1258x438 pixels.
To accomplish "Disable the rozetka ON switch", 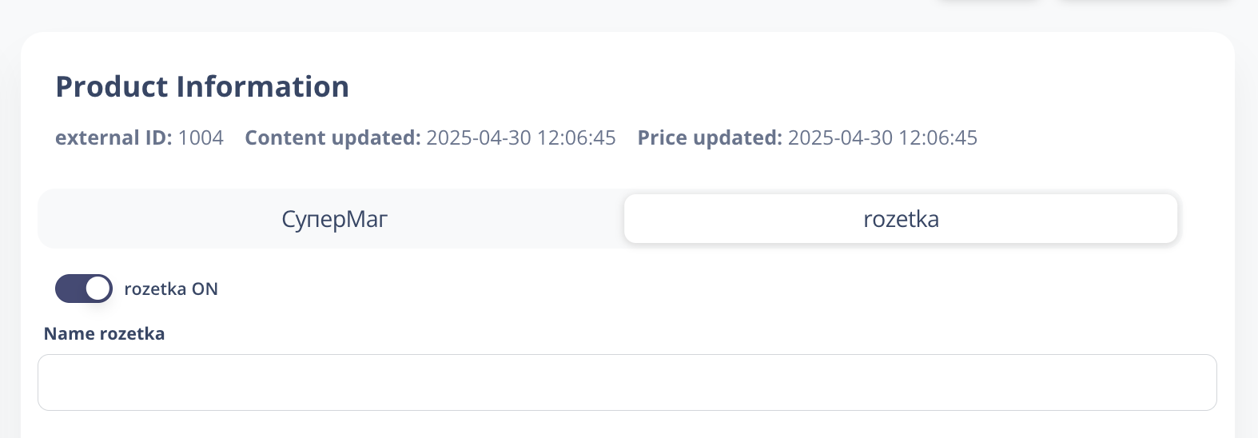I will [x=83, y=289].
